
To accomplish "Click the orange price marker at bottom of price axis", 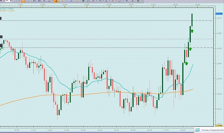I will point(219,126).
